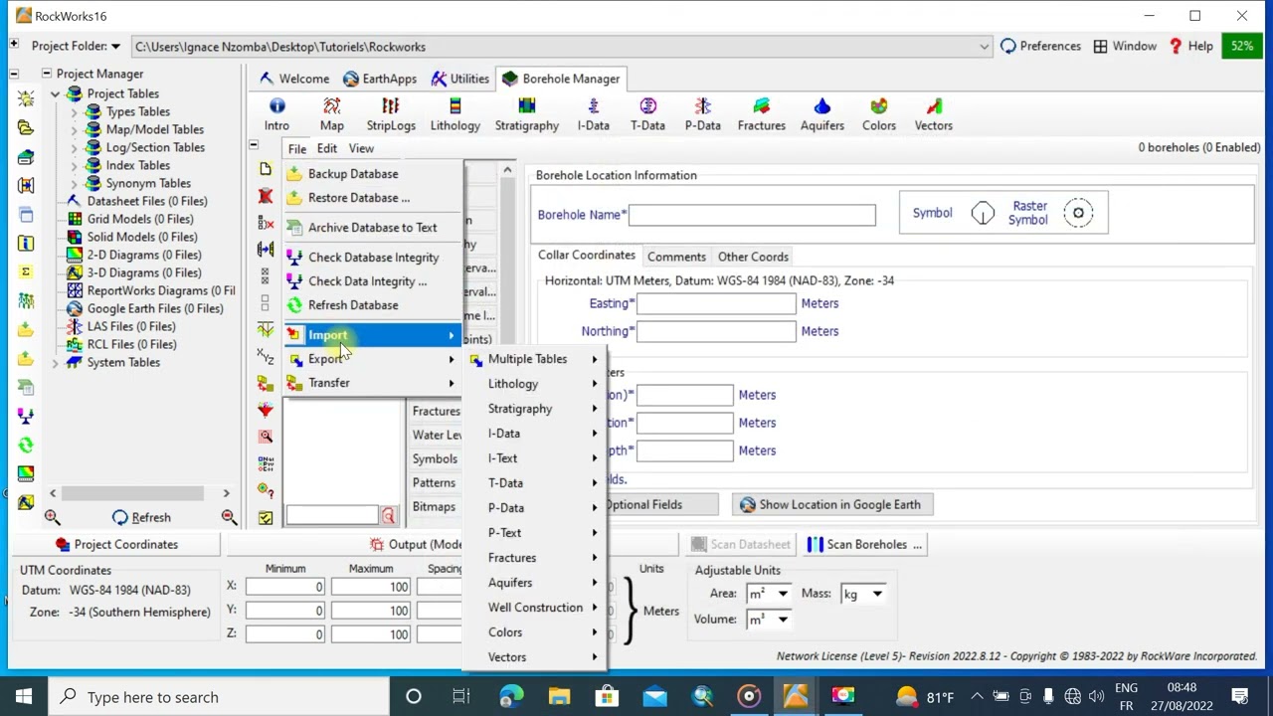The image size is (1273, 716).
Task: Click the yellow info icon in the left sidebar
Action: point(26,243)
